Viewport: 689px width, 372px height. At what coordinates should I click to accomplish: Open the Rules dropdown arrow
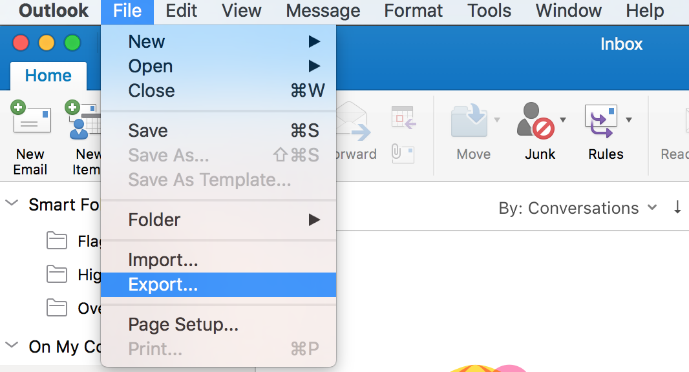628,119
